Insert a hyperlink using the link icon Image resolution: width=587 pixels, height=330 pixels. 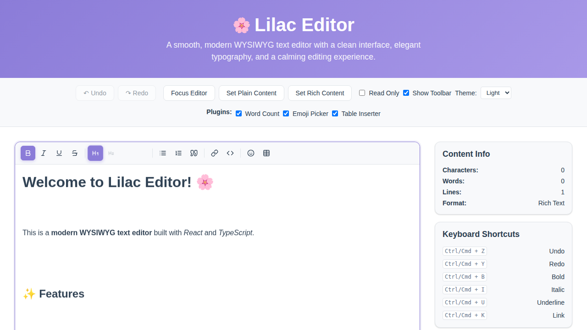pos(215,153)
